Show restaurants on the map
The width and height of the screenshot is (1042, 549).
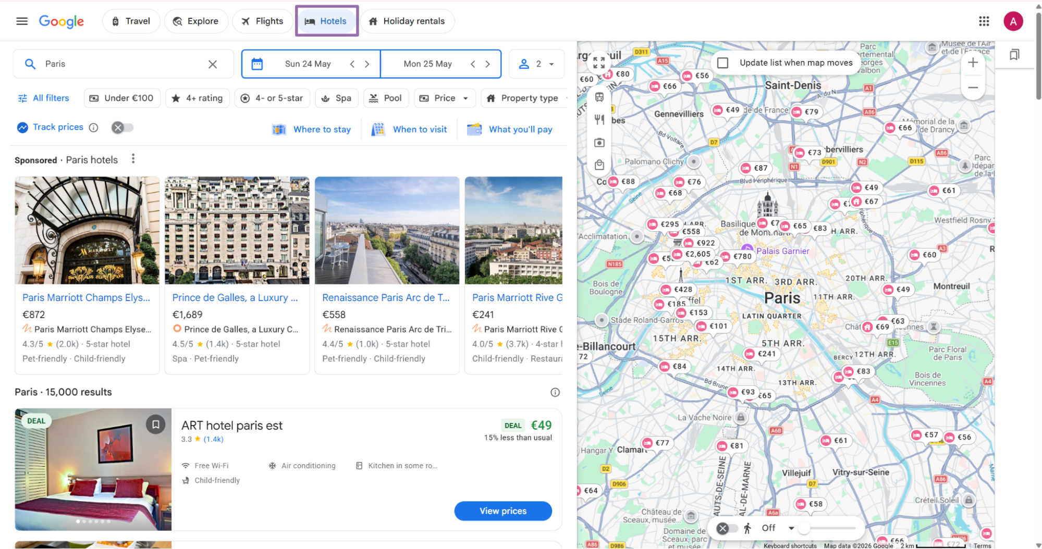click(x=599, y=120)
